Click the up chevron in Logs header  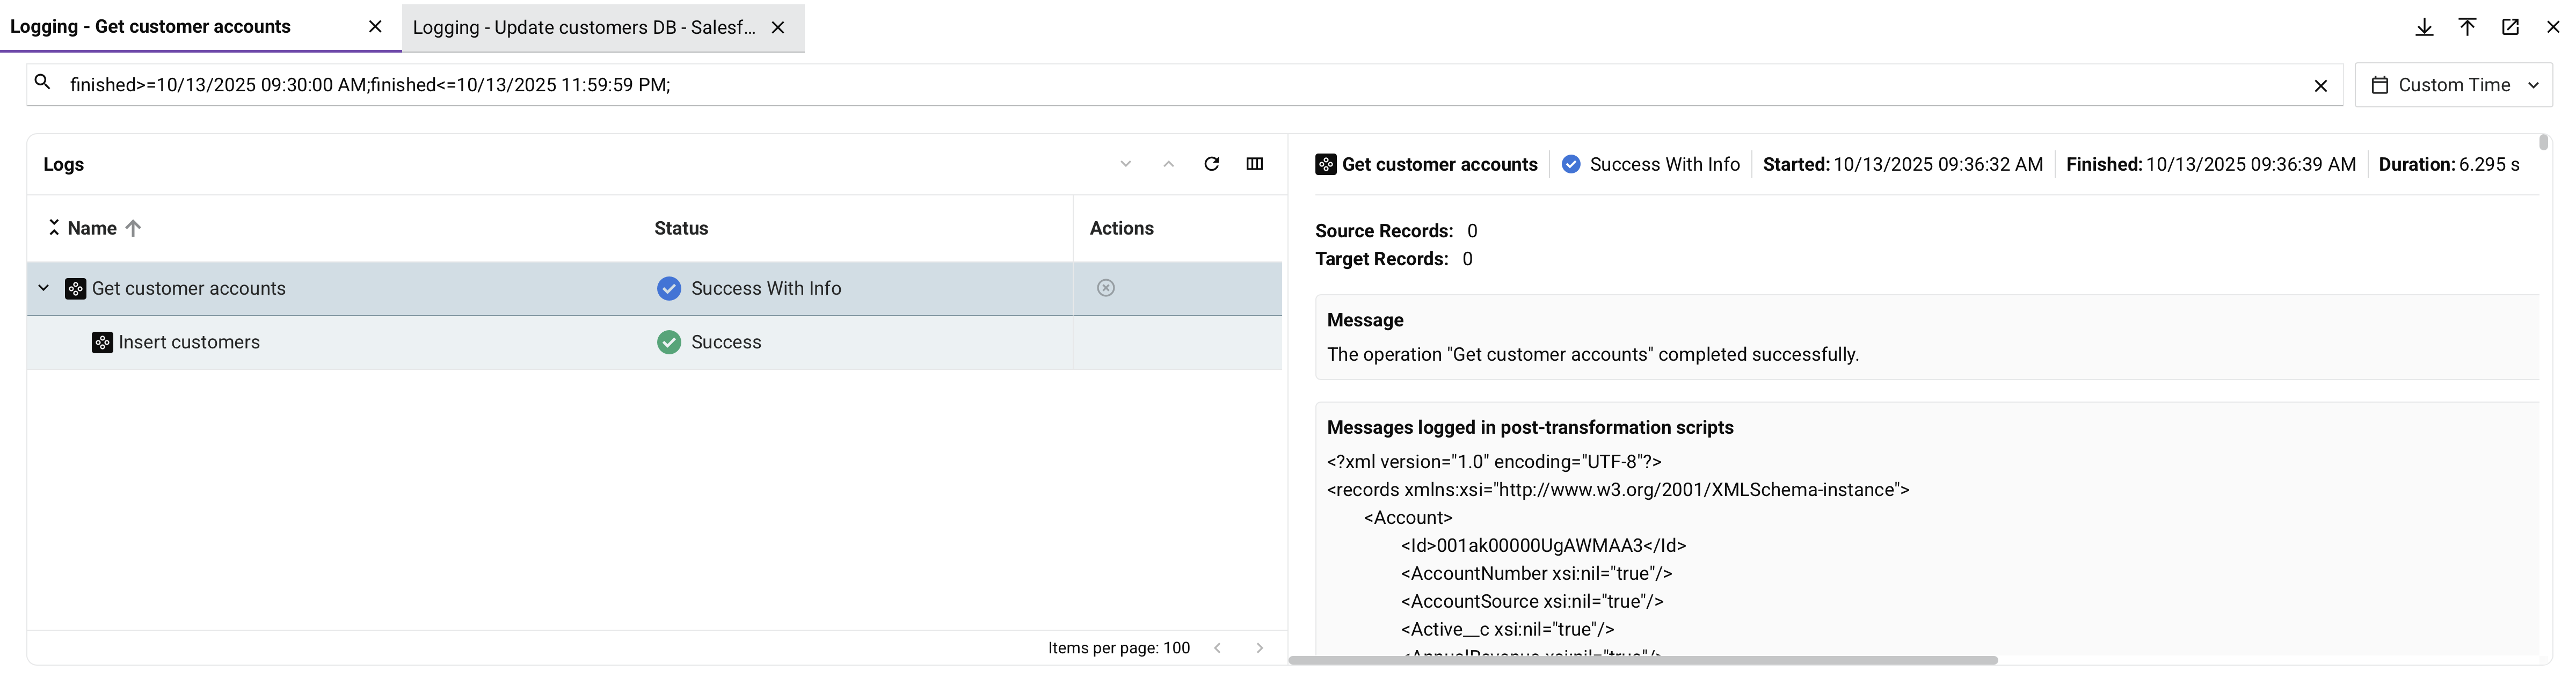(x=1168, y=164)
